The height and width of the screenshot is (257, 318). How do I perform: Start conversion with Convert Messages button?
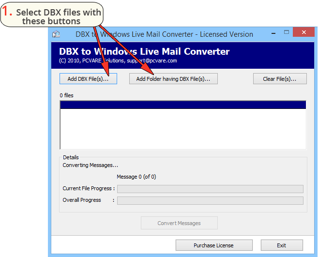(179, 223)
